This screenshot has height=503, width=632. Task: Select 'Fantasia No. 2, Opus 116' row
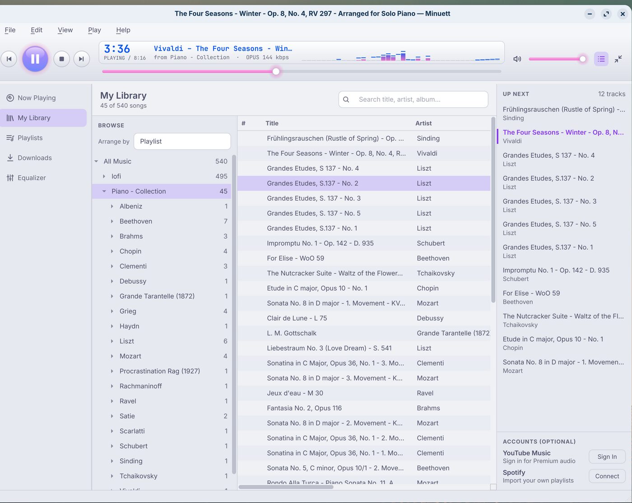364,408
